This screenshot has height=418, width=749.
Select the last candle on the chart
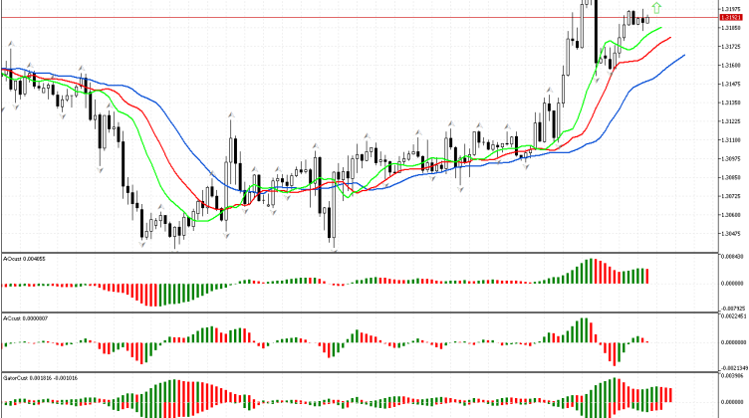coord(646,18)
